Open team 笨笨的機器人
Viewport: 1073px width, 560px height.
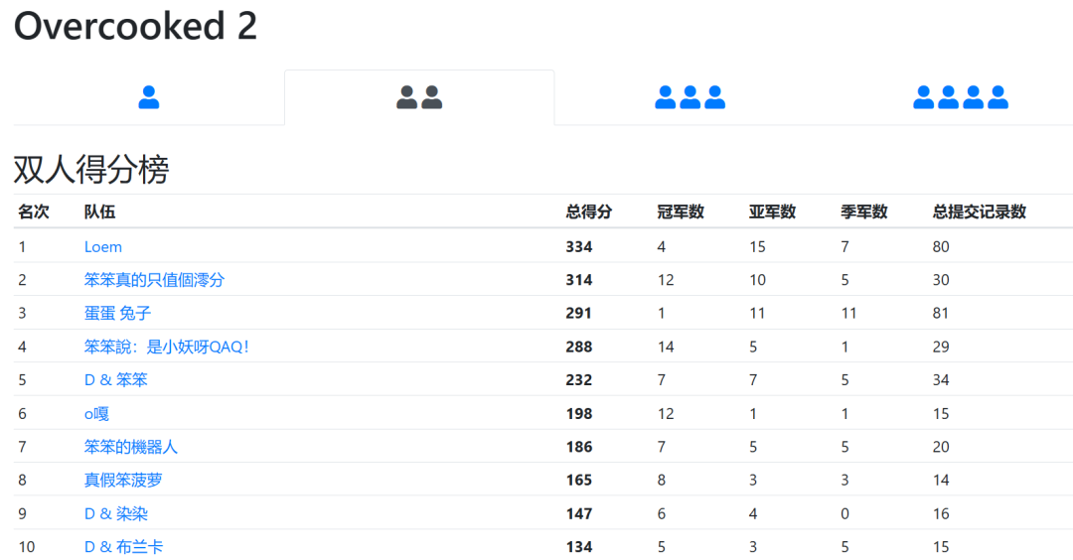[x=130, y=447]
